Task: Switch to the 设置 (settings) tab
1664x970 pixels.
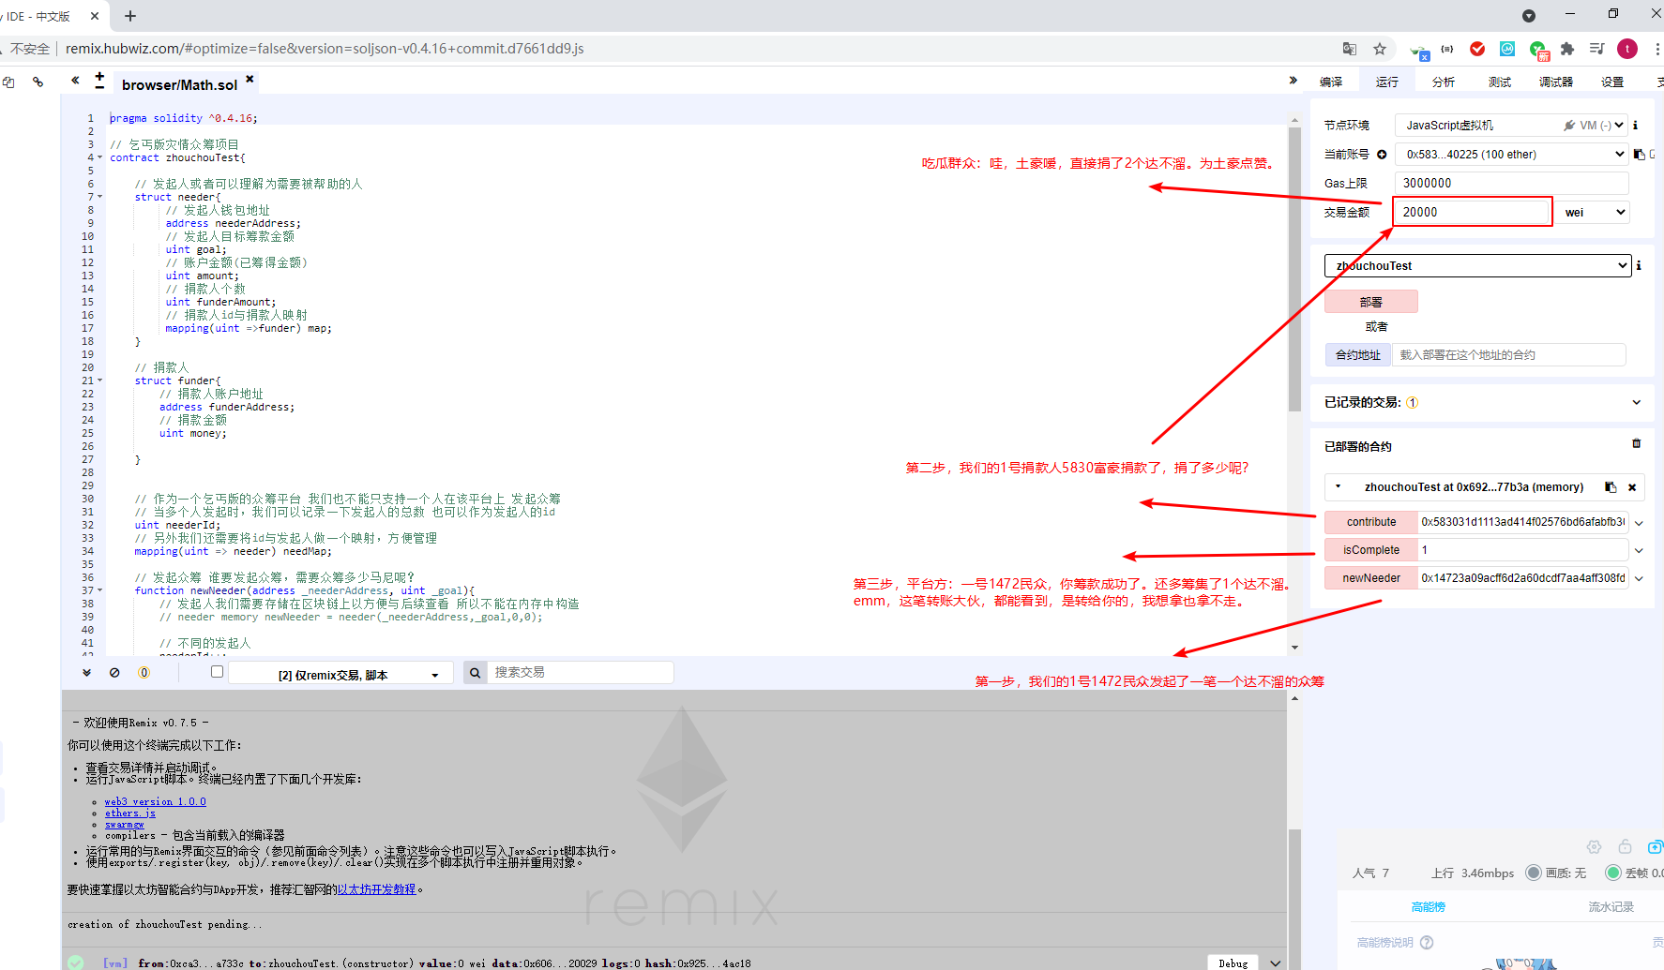Action: (x=1612, y=82)
